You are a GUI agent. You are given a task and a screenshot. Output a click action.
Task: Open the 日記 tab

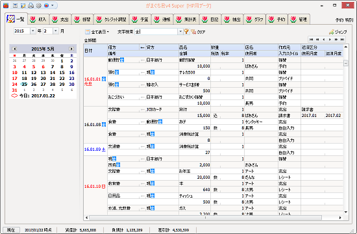(x=211, y=19)
